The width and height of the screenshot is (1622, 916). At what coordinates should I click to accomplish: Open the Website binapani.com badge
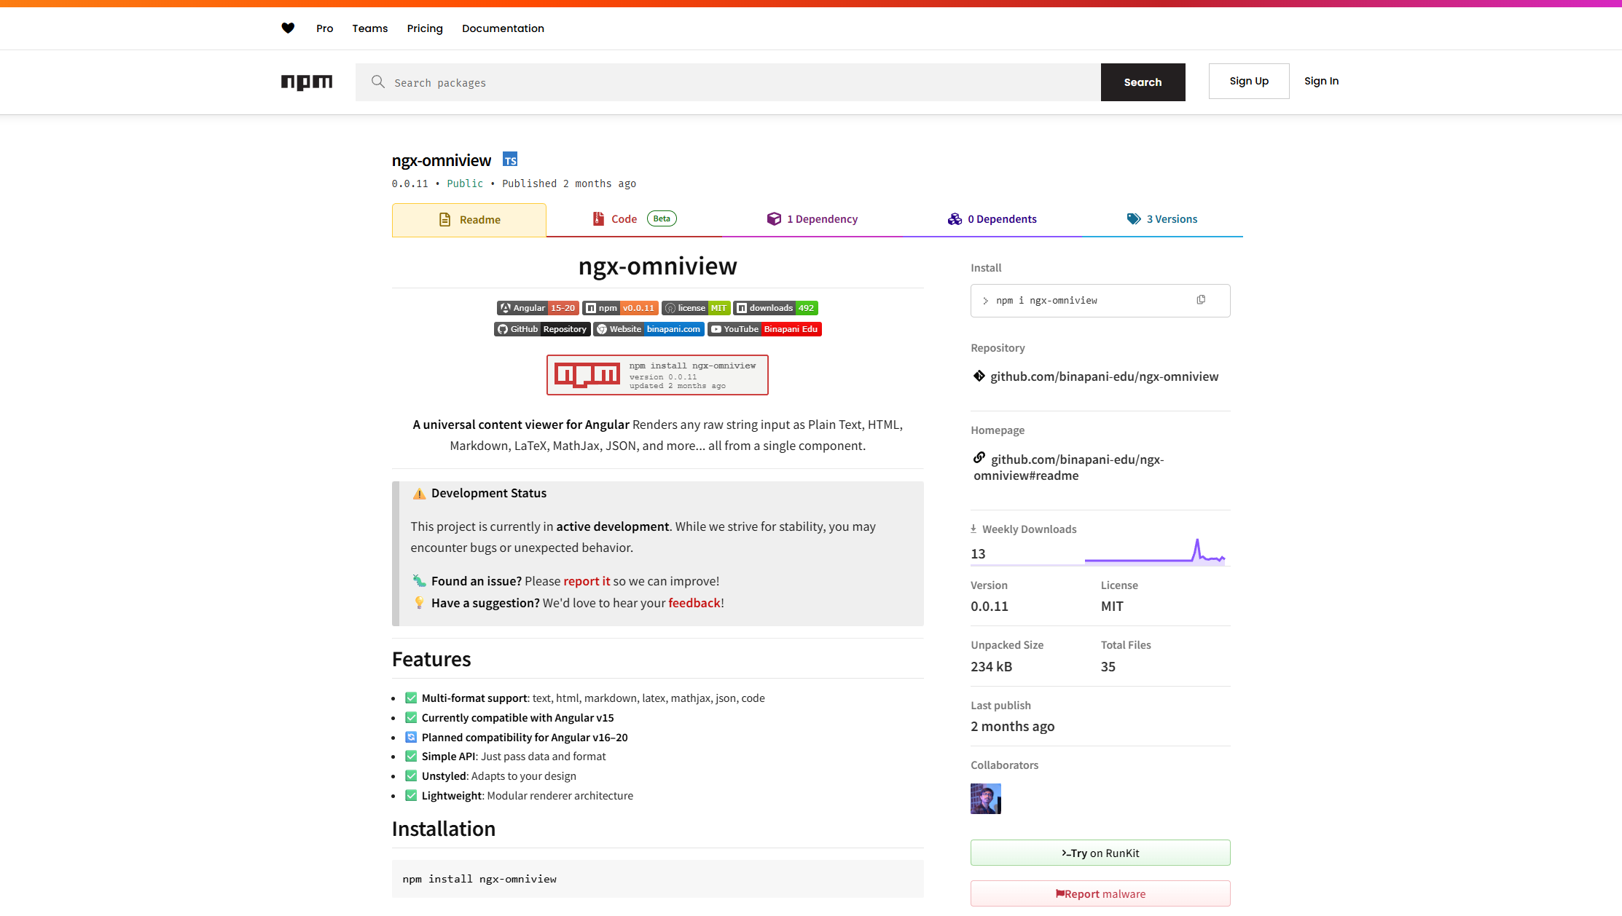649,329
